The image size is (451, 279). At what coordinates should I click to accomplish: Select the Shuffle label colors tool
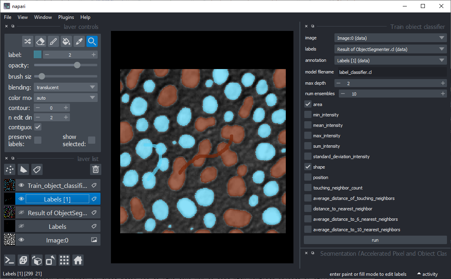tap(27, 41)
